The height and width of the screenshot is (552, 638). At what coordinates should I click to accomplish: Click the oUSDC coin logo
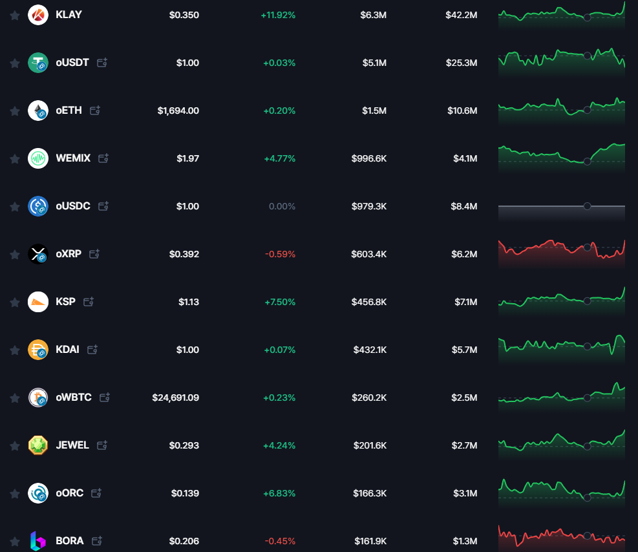click(x=38, y=206)
